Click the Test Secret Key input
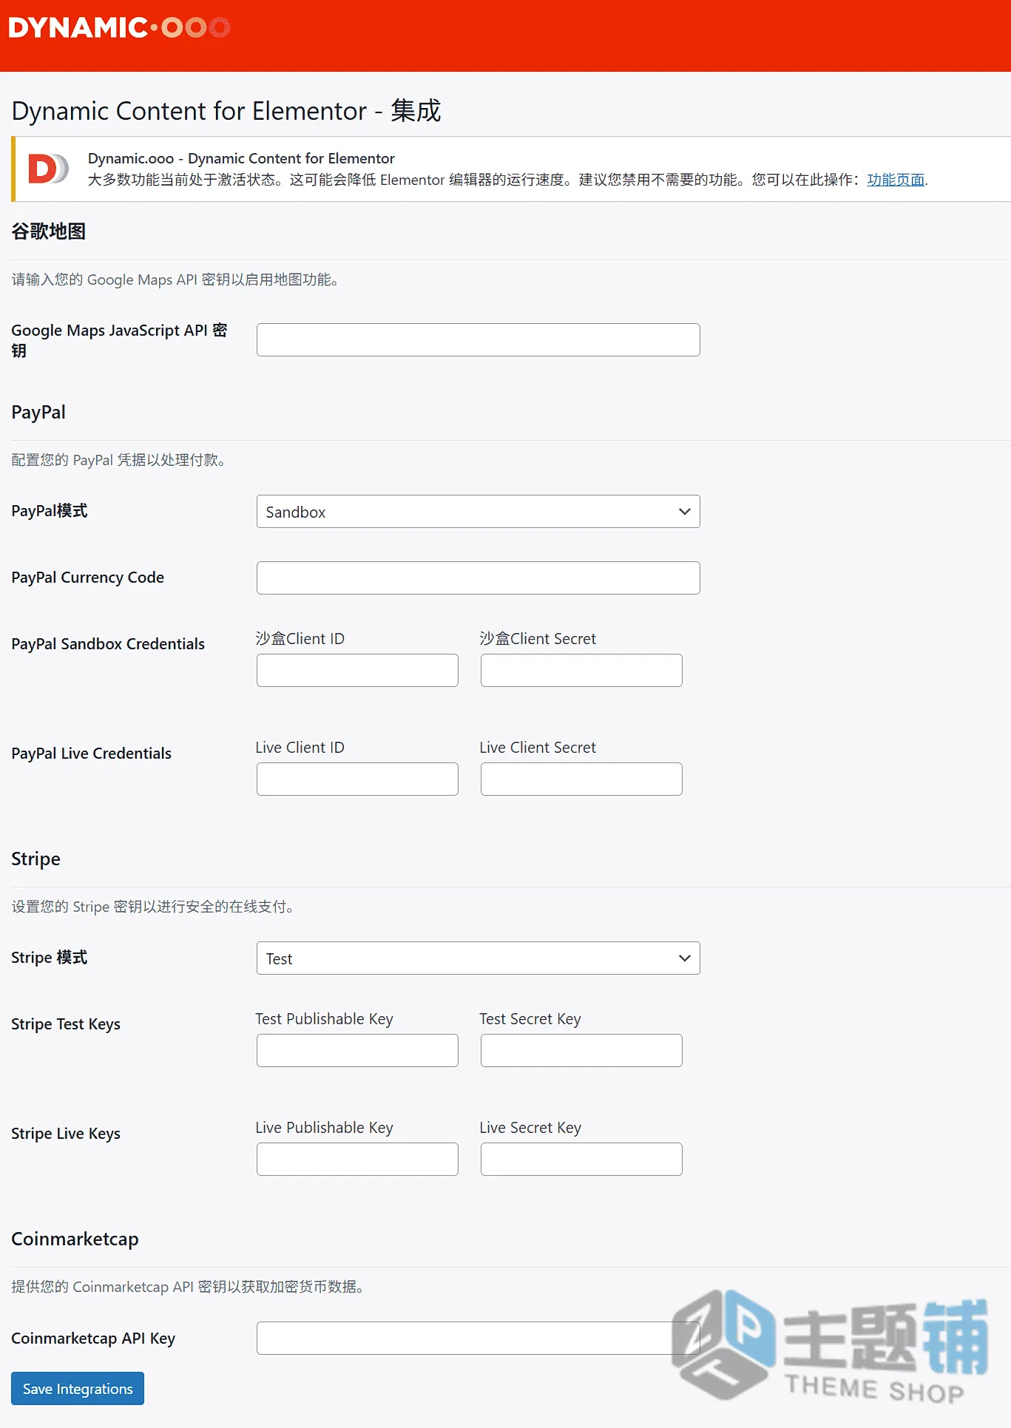Screen dimensions: 1011x1428 click(x=581, y=1050)
